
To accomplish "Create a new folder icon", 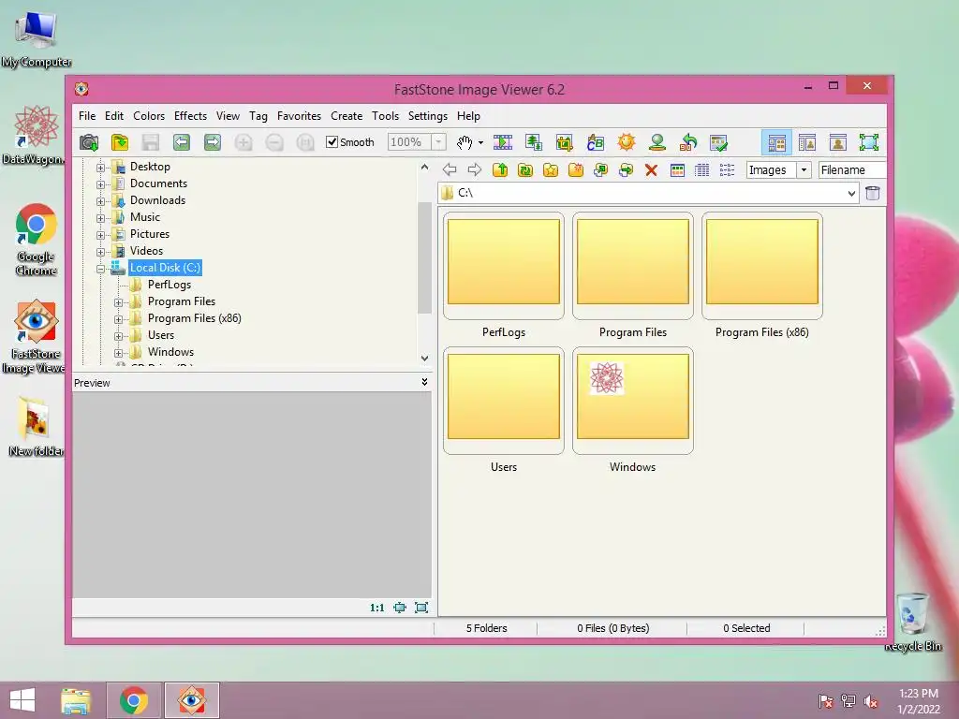I will click(576, 170).
